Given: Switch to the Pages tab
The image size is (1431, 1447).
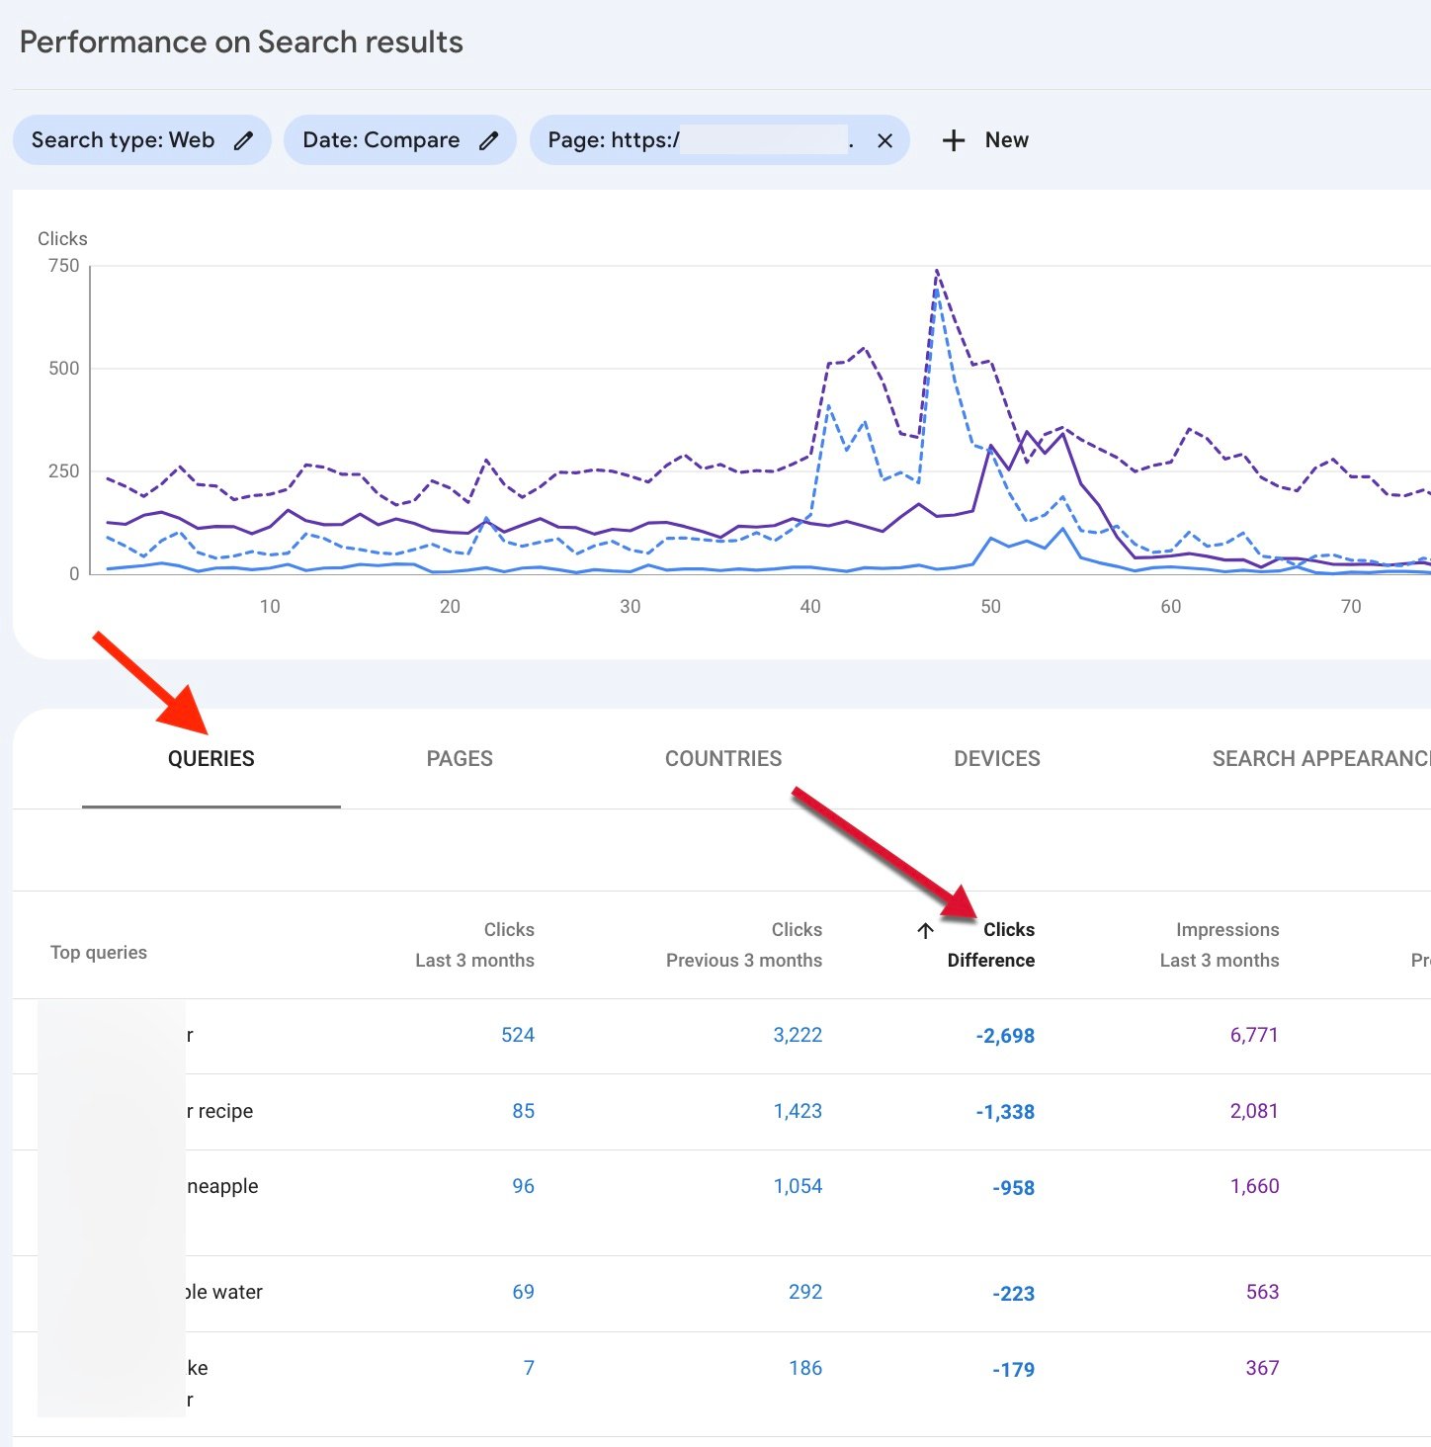Looking at the screenshot, I should tap(460, 758).
